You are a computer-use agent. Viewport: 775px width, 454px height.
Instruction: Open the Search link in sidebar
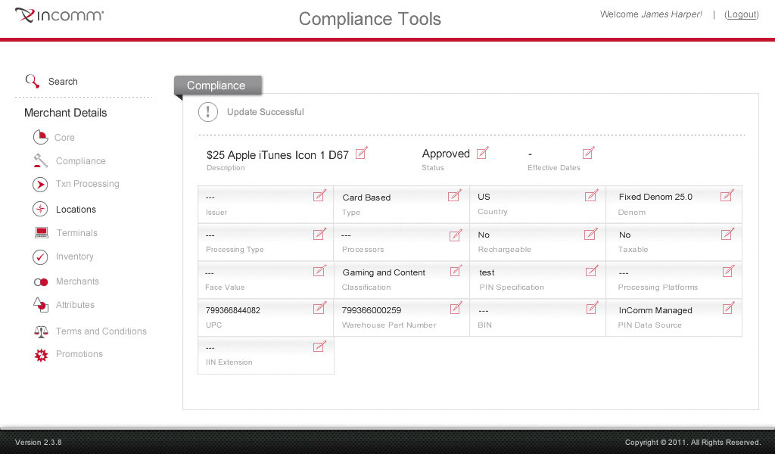[63, 82]
